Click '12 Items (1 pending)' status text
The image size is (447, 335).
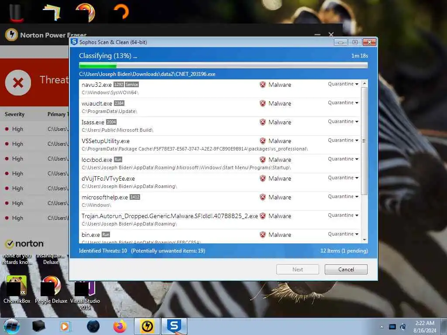pyautogui.click(x=344, y=251)
